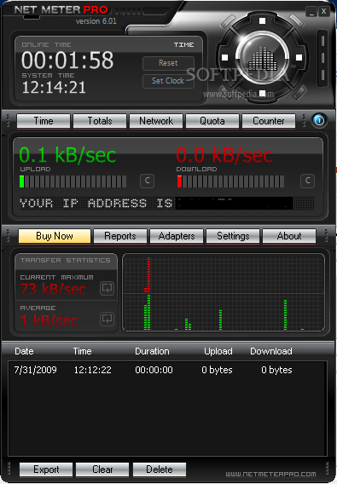Viewport: 337px width, 484px height.
Task: Click the Set Clock button
Action: (169, 81)
